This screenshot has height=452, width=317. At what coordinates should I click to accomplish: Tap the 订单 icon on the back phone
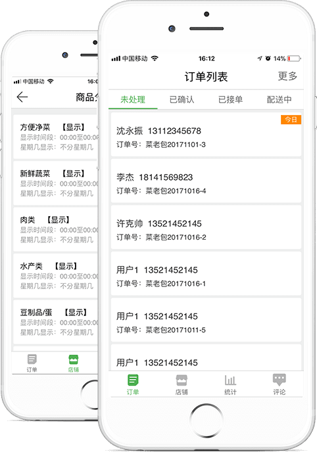click(x=32, y=359)
